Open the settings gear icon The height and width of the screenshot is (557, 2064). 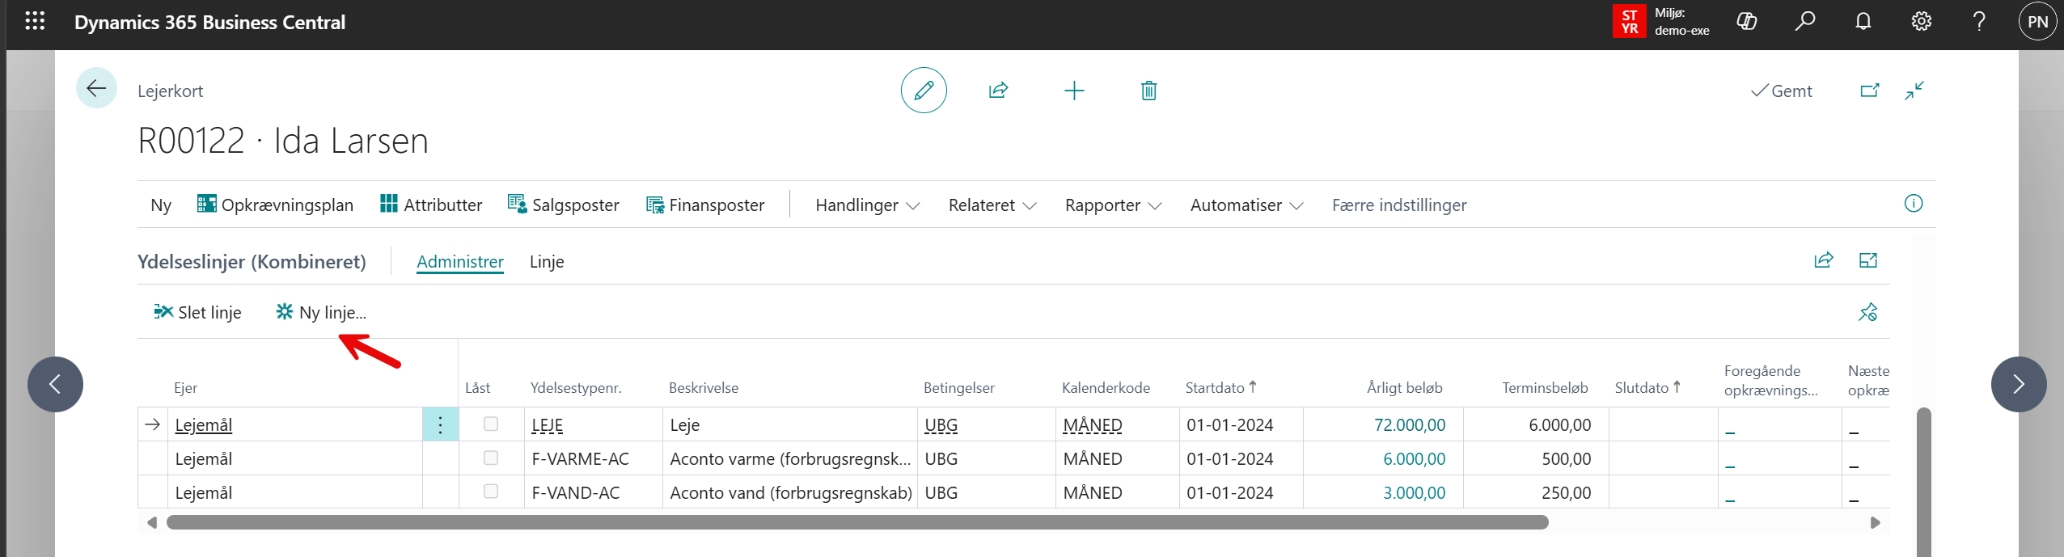1922,22
